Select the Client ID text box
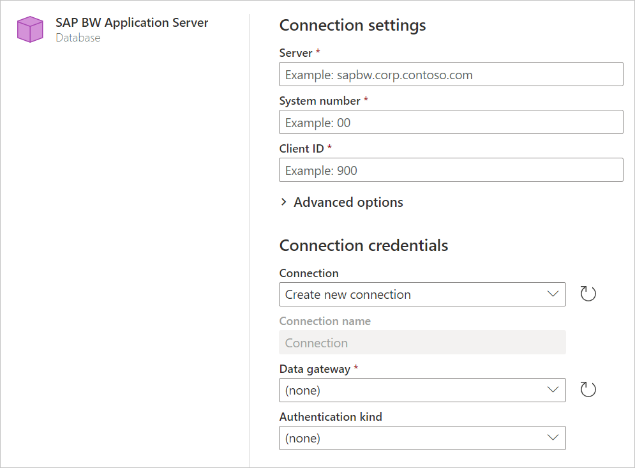The width and height of the screenshot is (635, 468). [451, 170]
